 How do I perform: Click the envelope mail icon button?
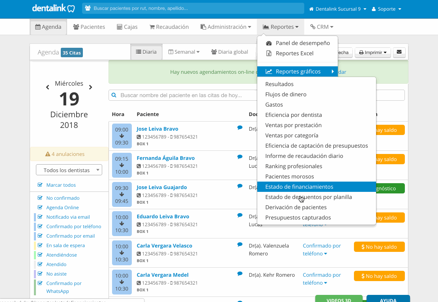coord(399,52)
